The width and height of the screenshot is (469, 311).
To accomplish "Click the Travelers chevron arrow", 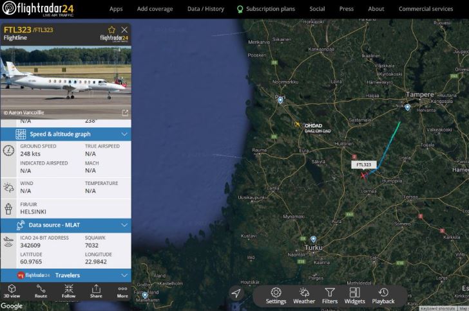I will (124, 275).
